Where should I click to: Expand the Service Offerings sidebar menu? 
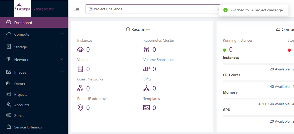click(34, 127)
